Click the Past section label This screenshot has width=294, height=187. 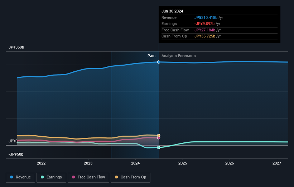(x=151, y=56)
